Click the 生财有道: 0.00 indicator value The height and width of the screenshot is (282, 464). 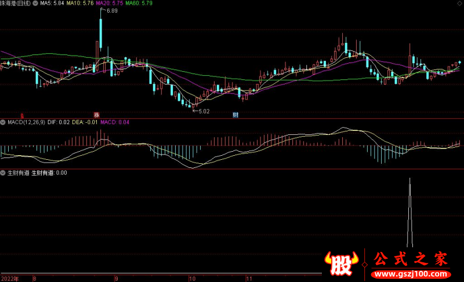pyautogui.click(x=49, y=173)
